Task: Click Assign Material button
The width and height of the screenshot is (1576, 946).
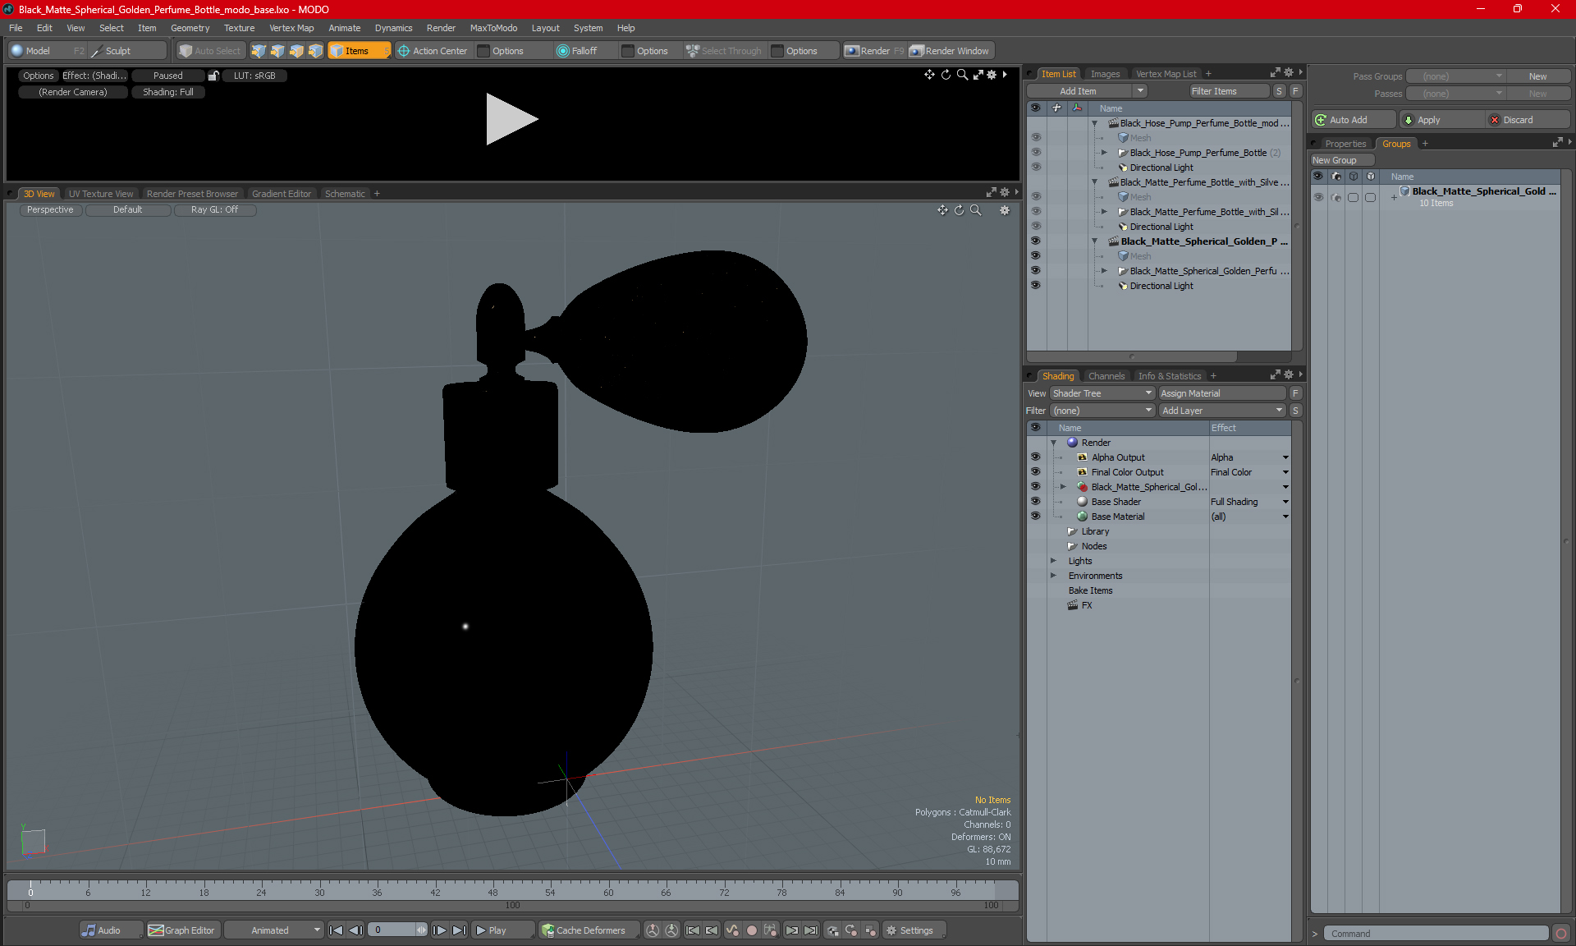Action: click(x=1221, y=393)
